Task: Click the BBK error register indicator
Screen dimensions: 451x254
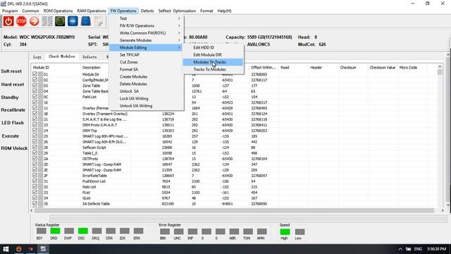Action: pyautogui.click(x=164, y=231)
